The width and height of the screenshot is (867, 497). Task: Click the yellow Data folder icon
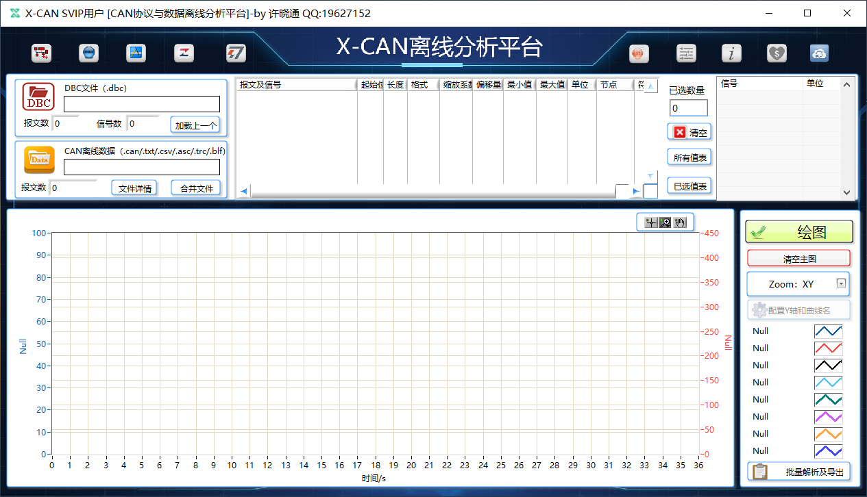coord(40,160)
